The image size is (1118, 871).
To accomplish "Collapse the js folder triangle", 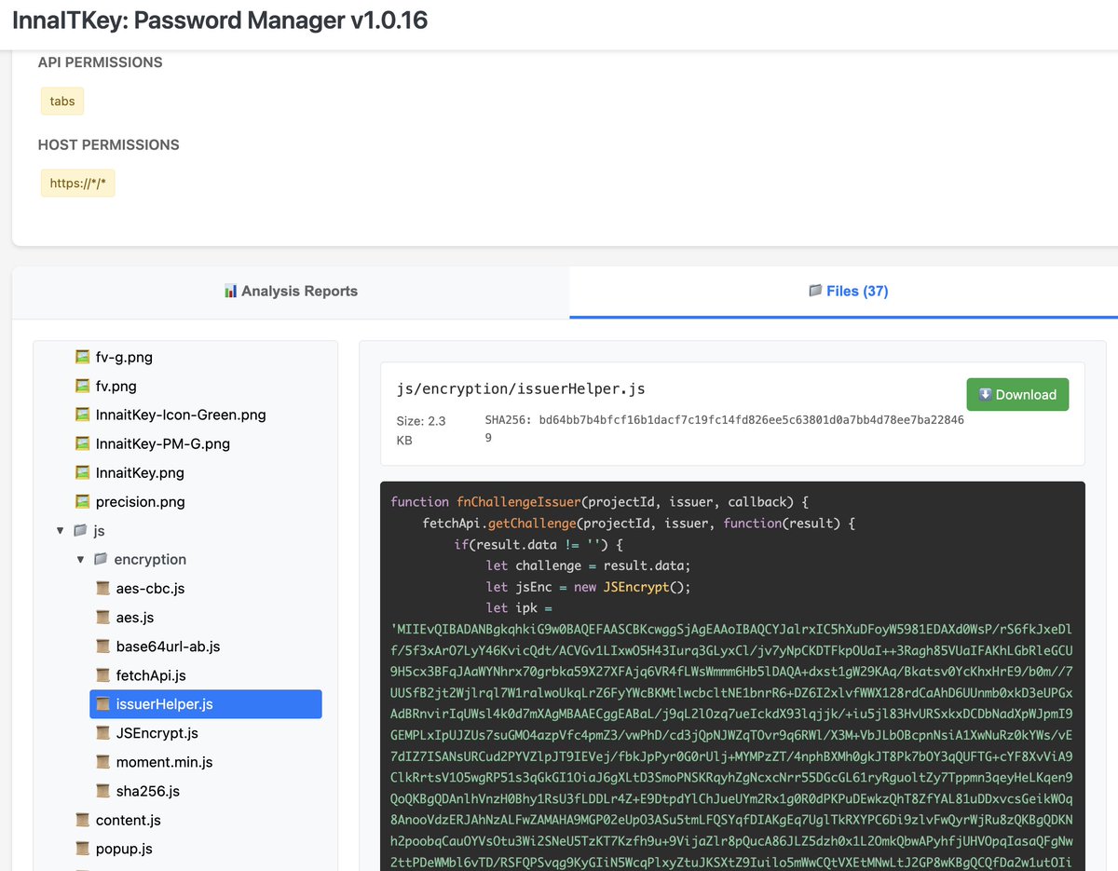I will [61, 530].
